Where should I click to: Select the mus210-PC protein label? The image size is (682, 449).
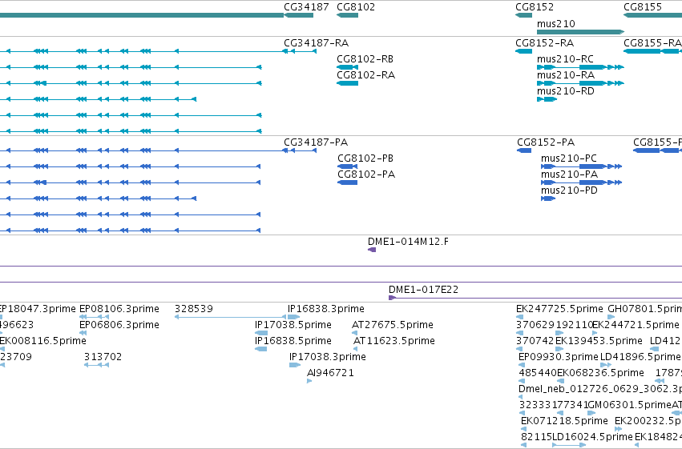click(x=569, y=158)
